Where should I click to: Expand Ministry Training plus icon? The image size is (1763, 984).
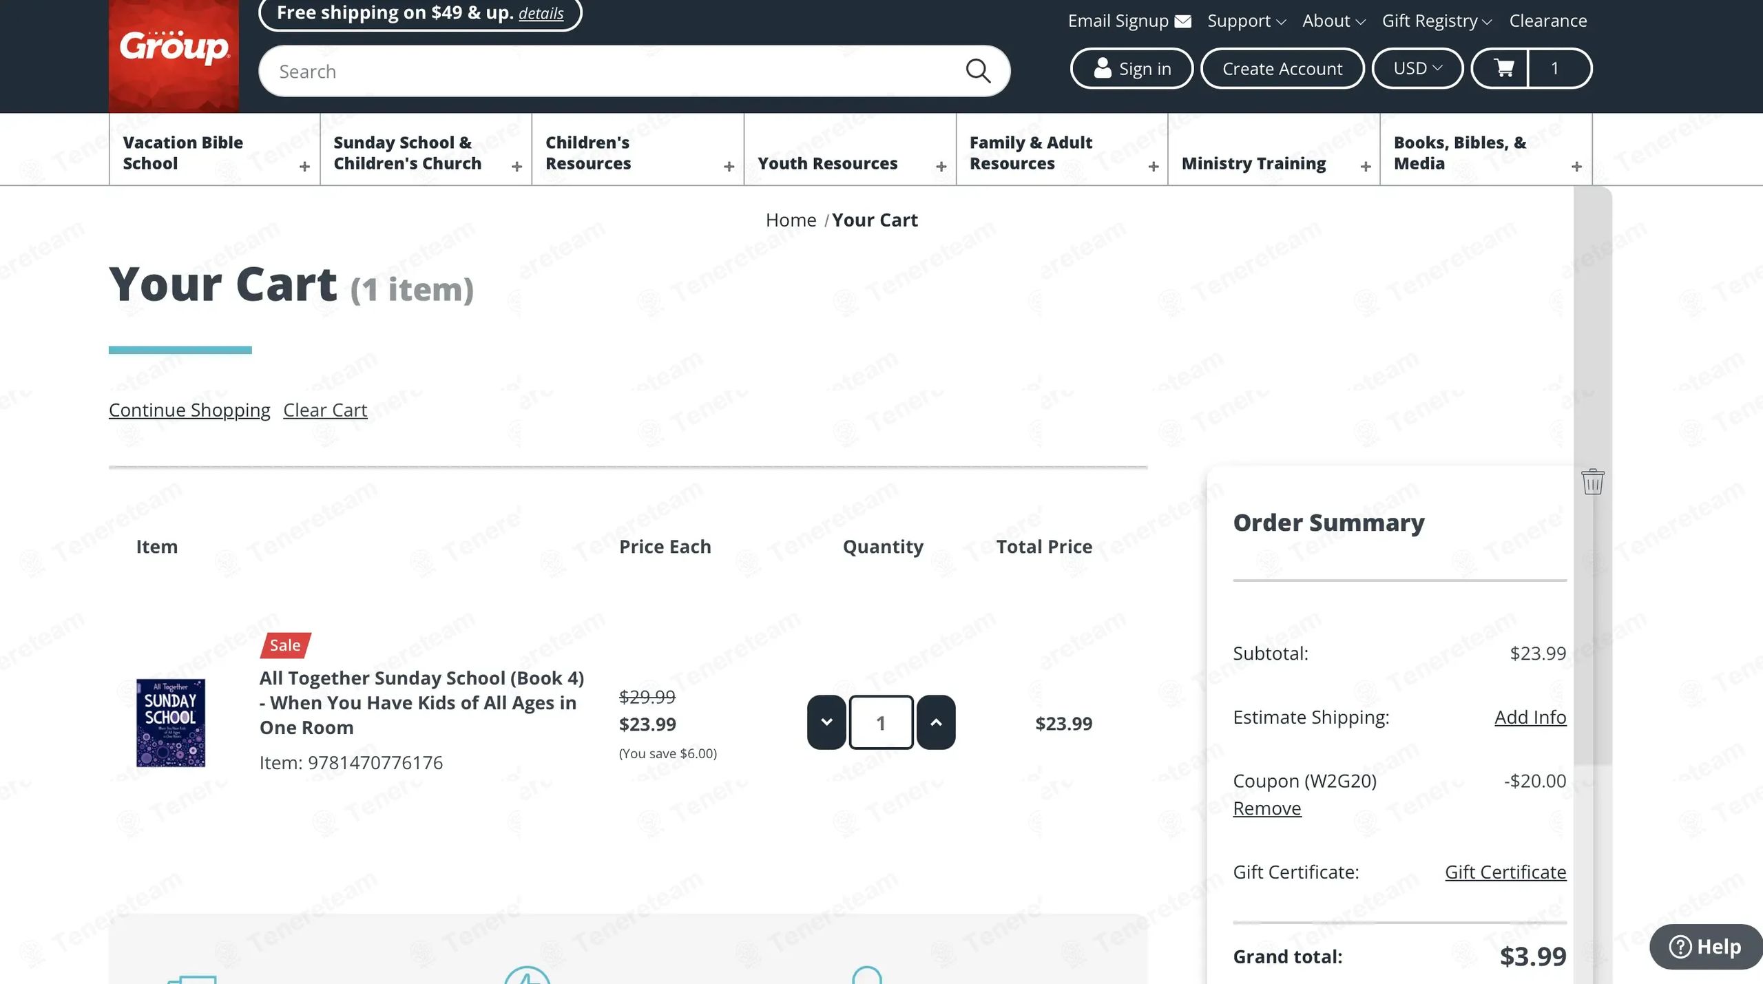(1365, 167)
